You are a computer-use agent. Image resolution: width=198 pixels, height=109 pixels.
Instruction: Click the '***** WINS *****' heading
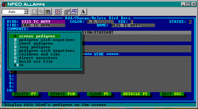click(x=100, y=54)
